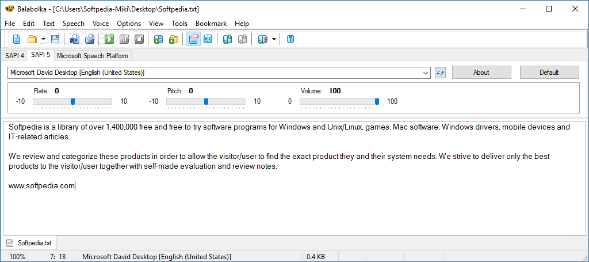Click the 0.4 KB file size indicator
Image resolution: width=589 pixels, height=262 pixels.
[x=316, y=257]
